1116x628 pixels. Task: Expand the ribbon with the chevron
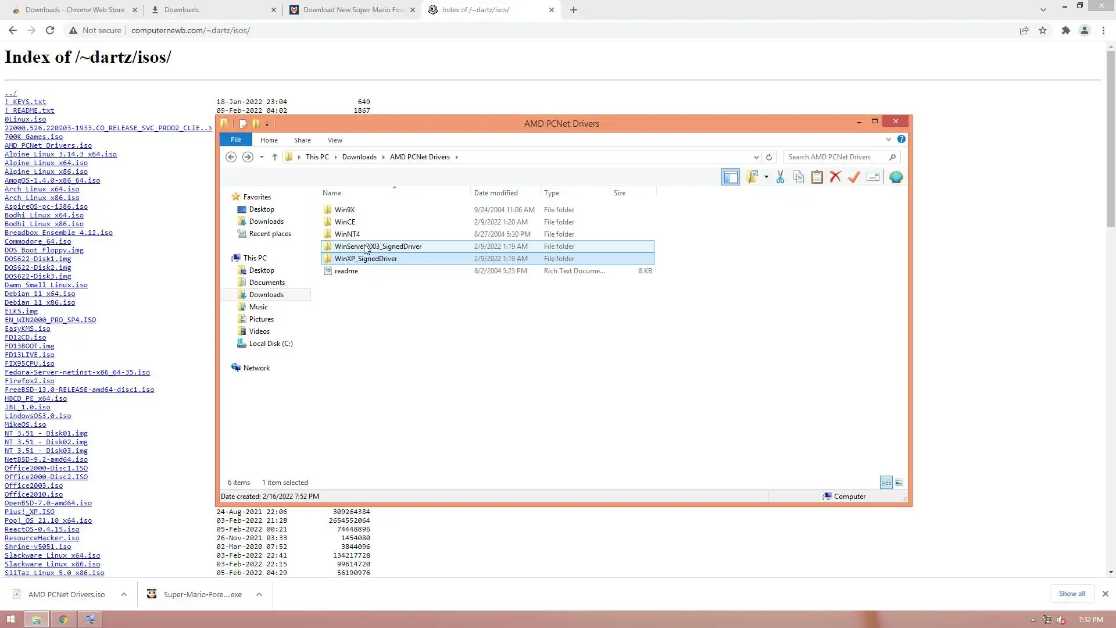888,140
